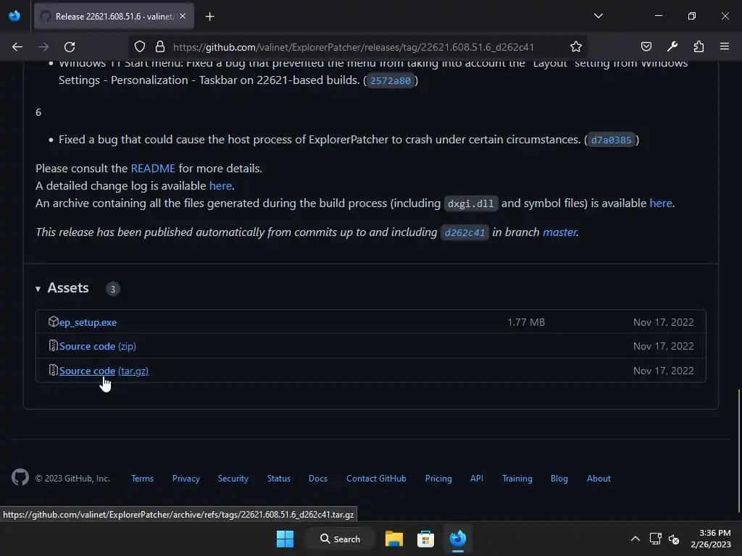
Task: Open the Firefox application menu
Action: pyautogui.click(x=725, y=46)
